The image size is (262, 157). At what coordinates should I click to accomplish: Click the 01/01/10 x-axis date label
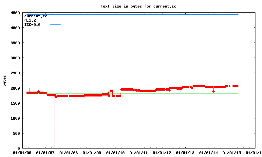116,152
